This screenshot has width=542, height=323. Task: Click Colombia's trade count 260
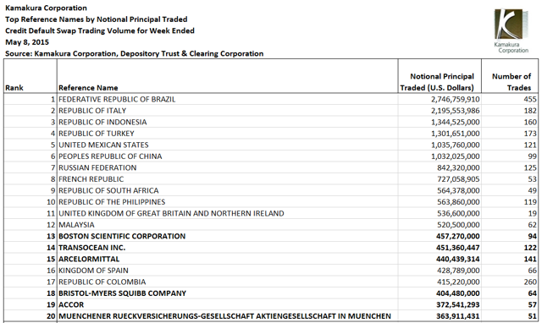530,282
